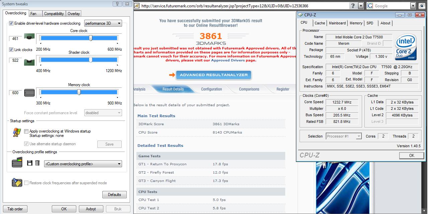Click the memory clock RAM chip icon
The width and height of the screenshot is (428, 214).
coord(29,92)
